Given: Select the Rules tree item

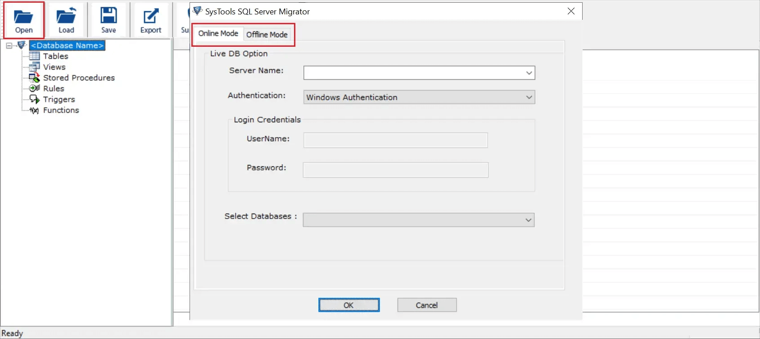Looking at the screenshot, I should [54, 89].
